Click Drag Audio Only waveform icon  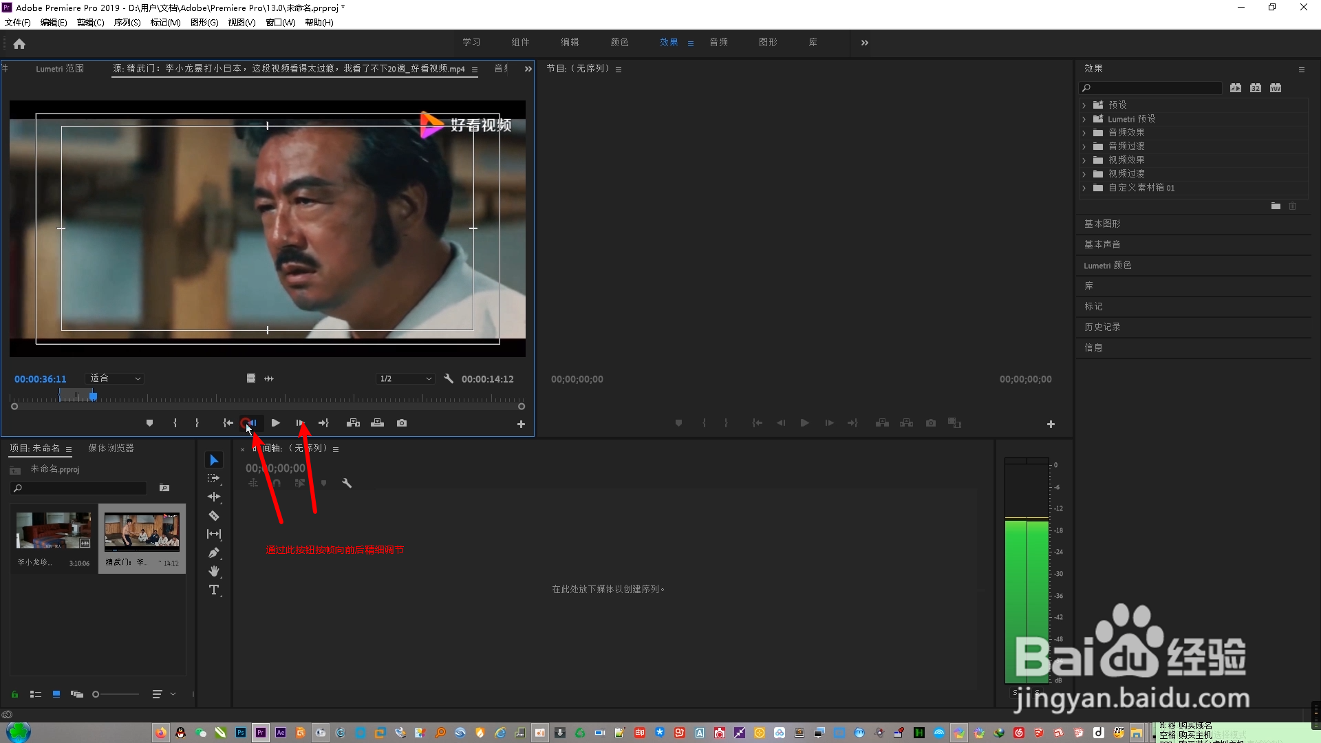(269, 378)
